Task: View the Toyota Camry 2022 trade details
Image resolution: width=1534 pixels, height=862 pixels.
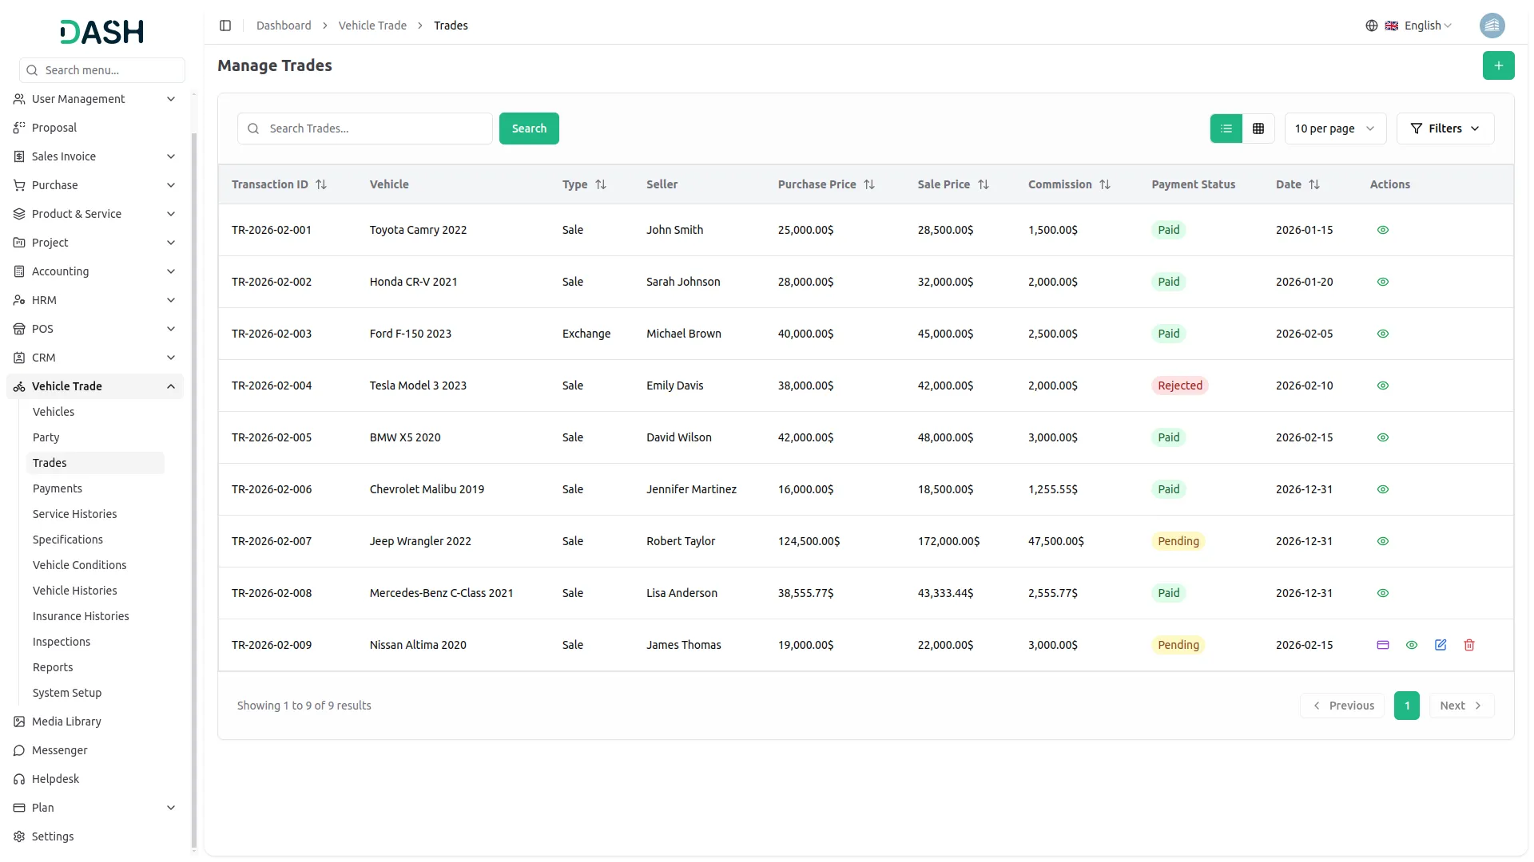Action: pos(1382,230)
